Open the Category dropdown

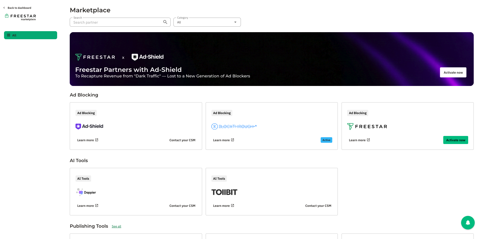[207, 22]
